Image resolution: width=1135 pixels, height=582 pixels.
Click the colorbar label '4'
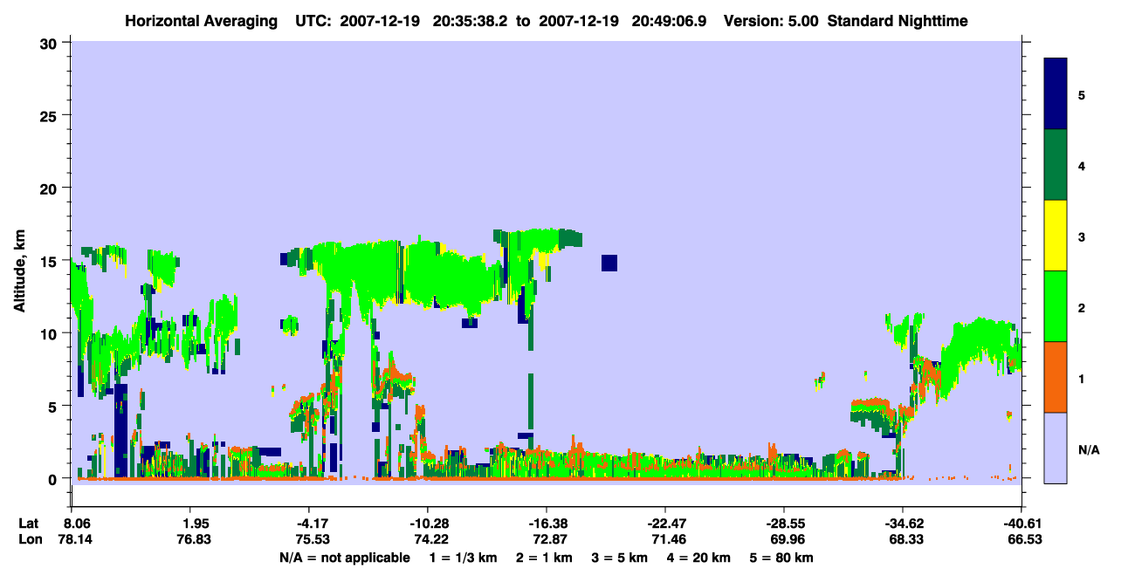[1082, 165]
